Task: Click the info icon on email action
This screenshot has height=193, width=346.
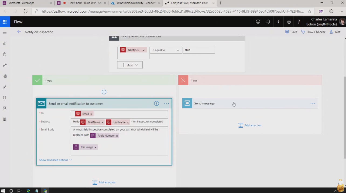Action: click(156, 104)
